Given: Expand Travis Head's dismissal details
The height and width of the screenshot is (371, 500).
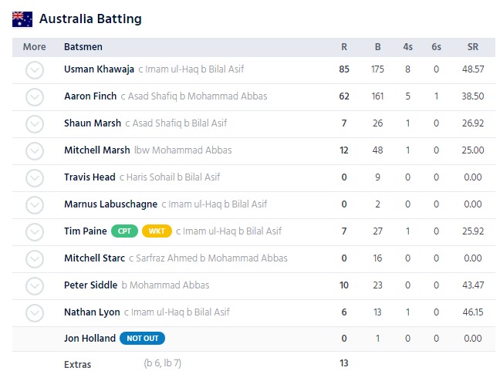Looking at the screenshot, I should 34,178.
